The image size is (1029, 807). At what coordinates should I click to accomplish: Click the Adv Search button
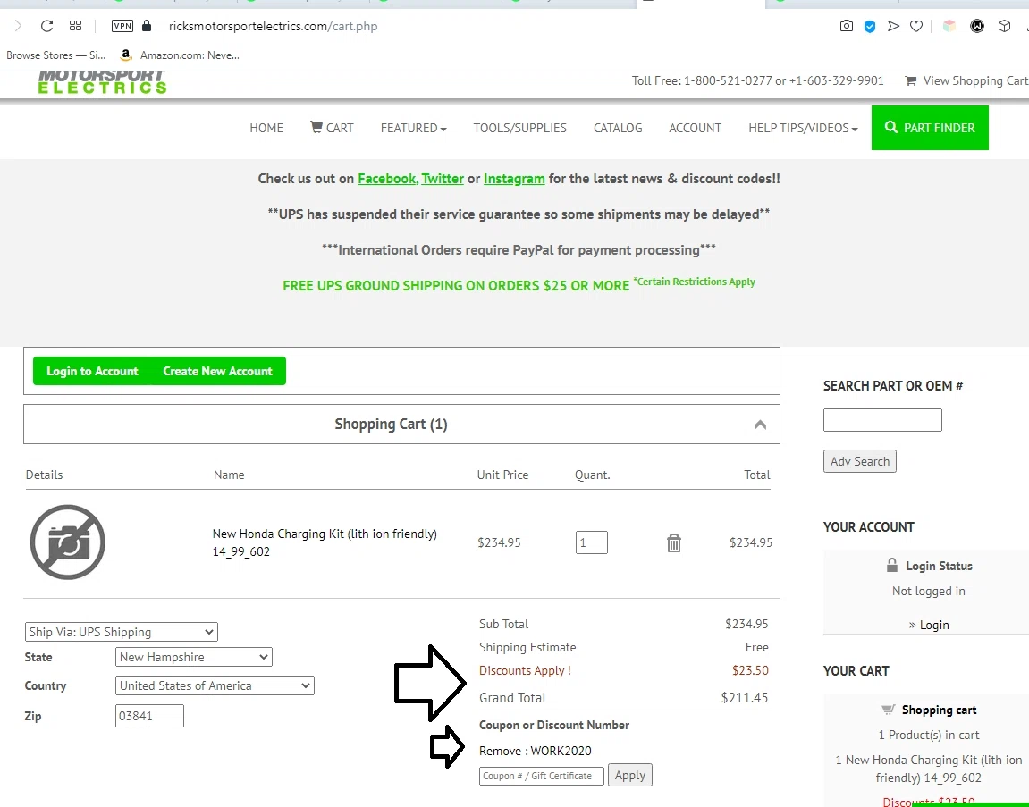click(860, 461)
